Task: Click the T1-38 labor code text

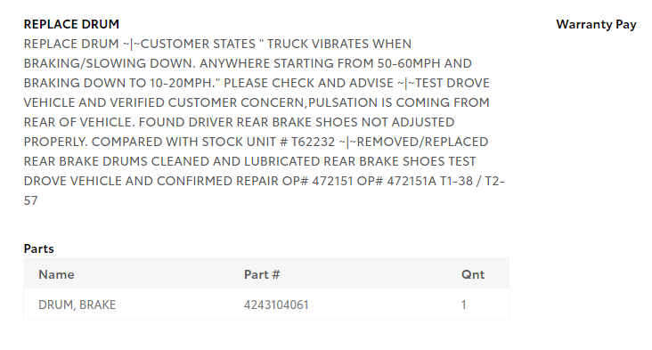Action: point(457,181)
